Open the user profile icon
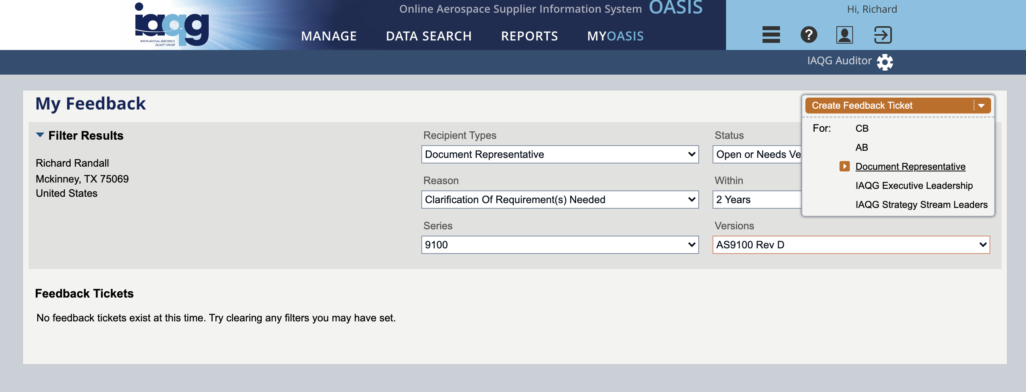The width and height of the screenshot is (1026, 392). click(x=844, y=35)
